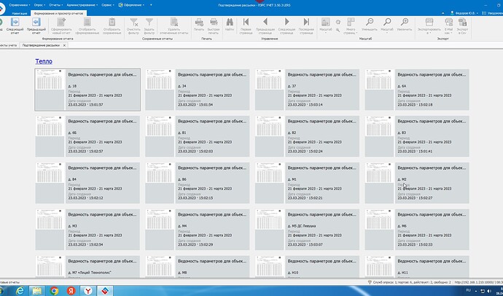Click the small magnifier tool icon
This screenshot has width=503, height=296.
coord(338,30)
